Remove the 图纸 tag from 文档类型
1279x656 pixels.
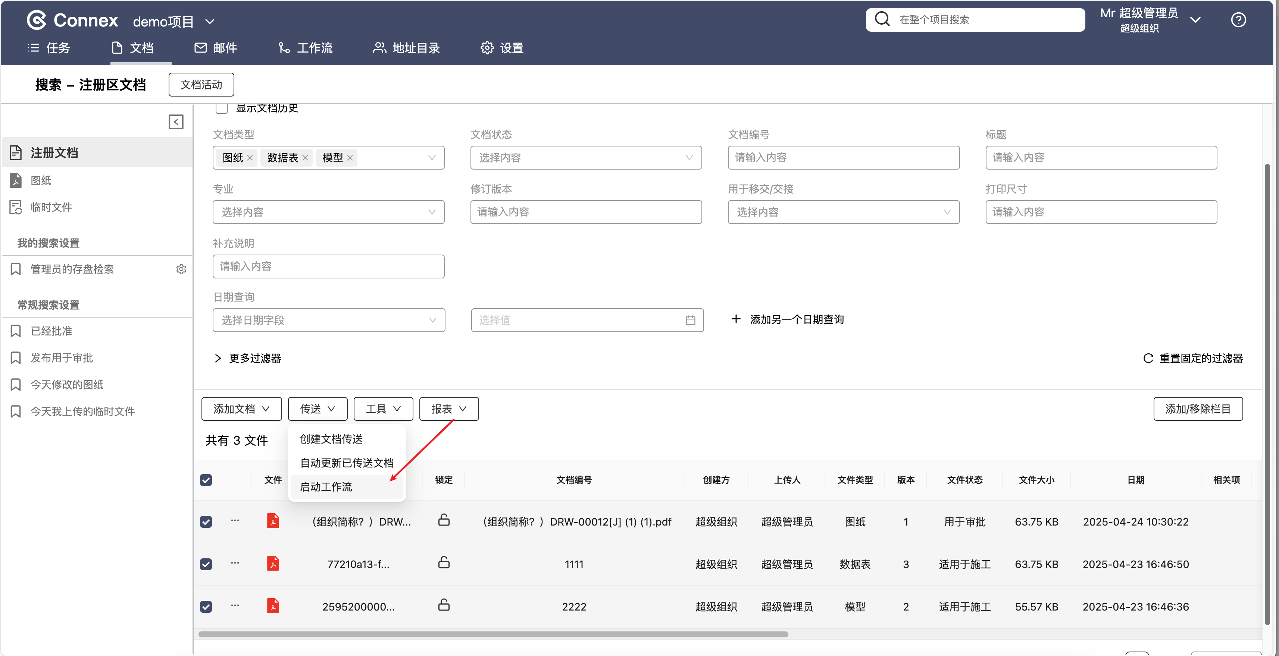click(250, 158)
